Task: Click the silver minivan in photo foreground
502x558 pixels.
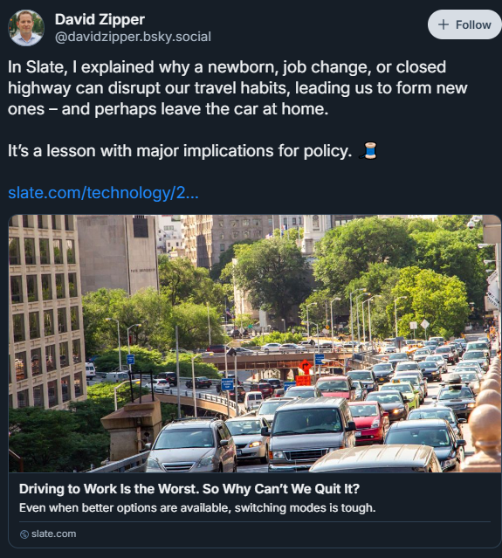Action: click(x=191, y=446)
